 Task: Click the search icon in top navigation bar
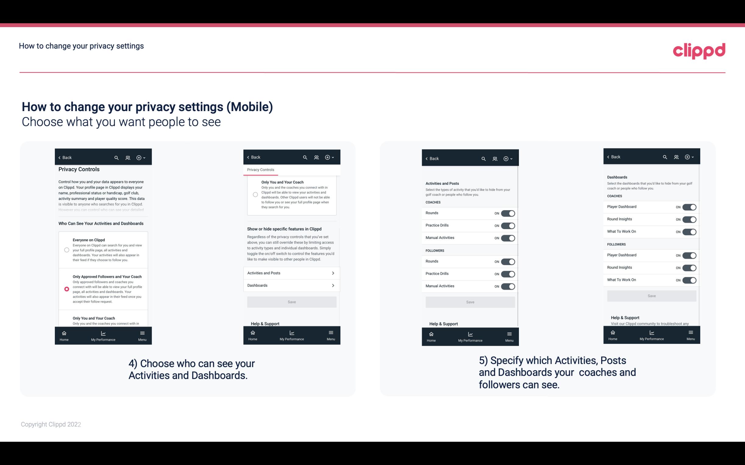(116, 157)
